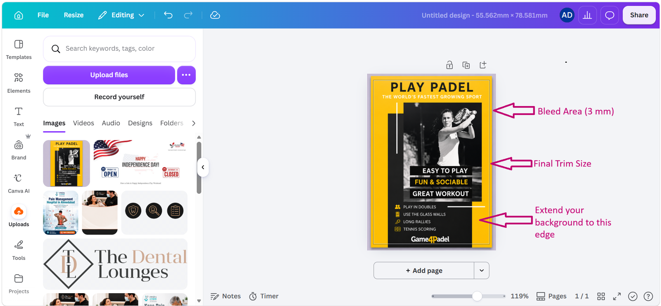Duplicate the page with the copy icon
Viewport: 661px width, 306px height.
(466, 65)
